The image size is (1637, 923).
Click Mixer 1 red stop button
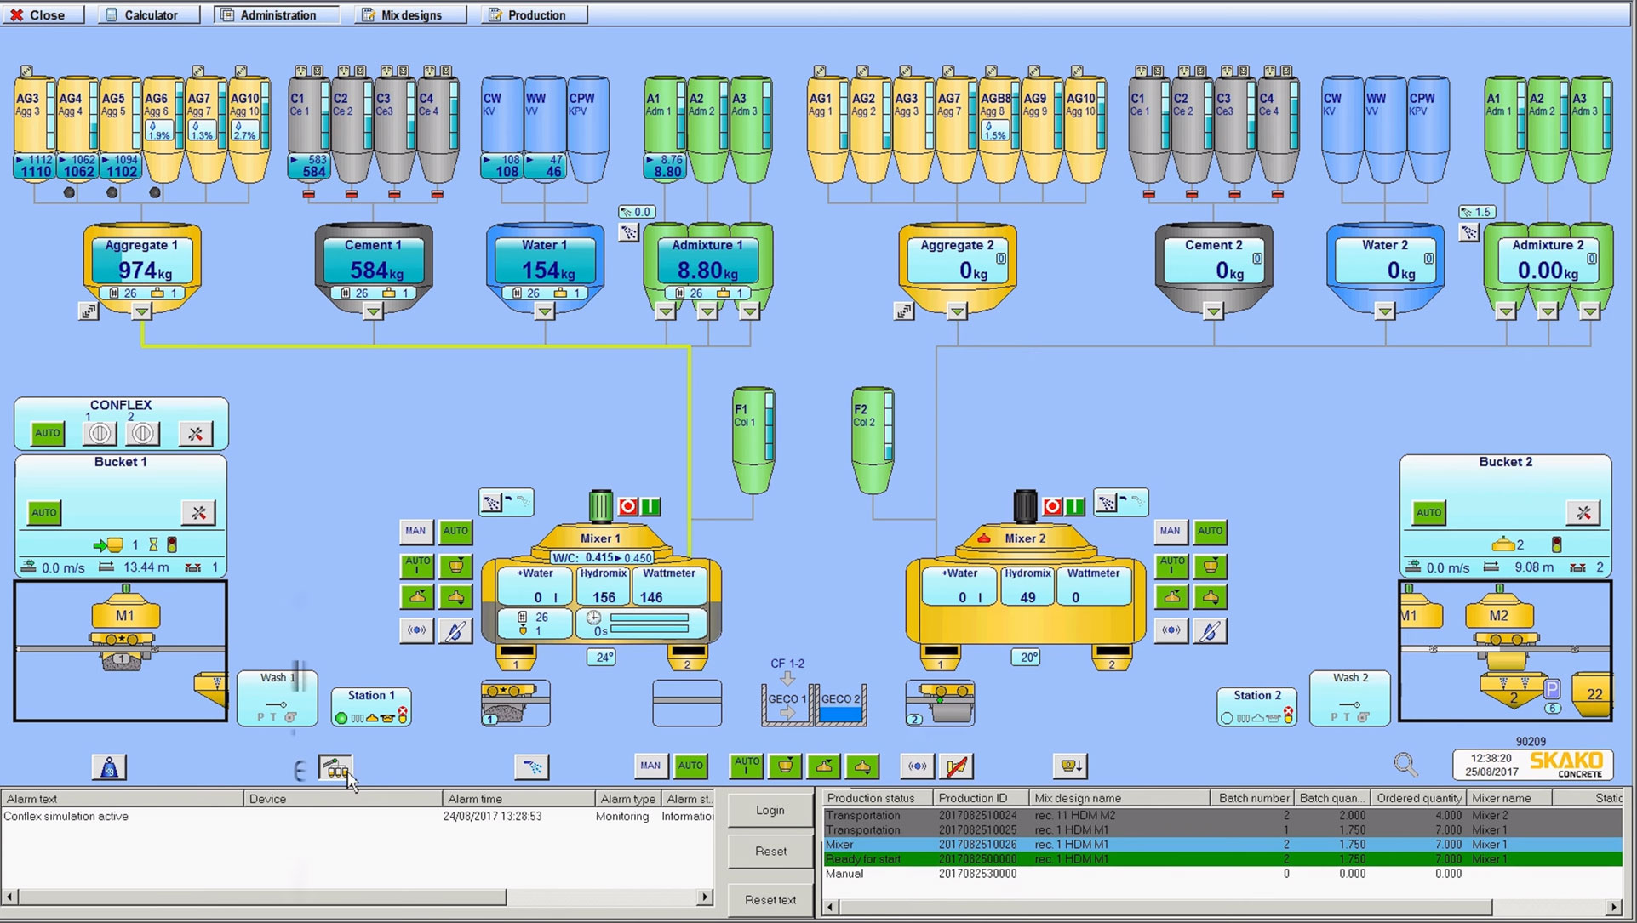[628, 506]
